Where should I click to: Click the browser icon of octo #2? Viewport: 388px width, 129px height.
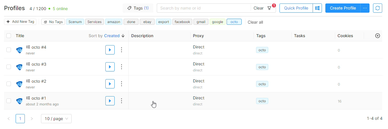click(x=19, y=84)
